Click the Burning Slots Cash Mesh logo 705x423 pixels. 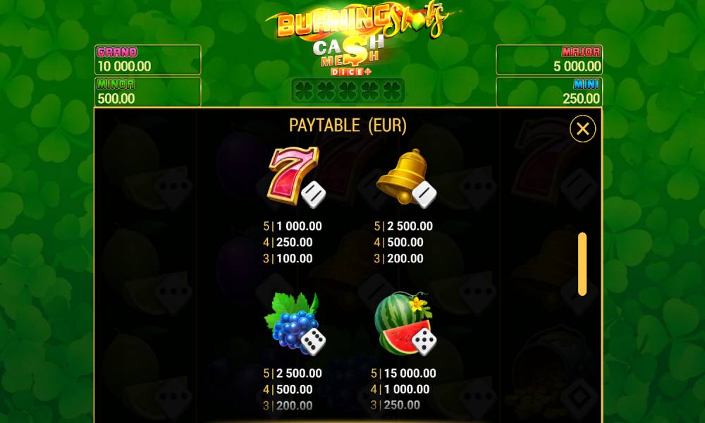click(357, 39)
